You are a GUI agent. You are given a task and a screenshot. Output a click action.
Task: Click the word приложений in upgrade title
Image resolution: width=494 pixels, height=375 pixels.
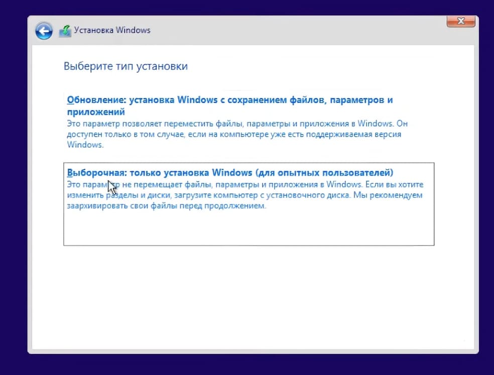click(96, 112)
